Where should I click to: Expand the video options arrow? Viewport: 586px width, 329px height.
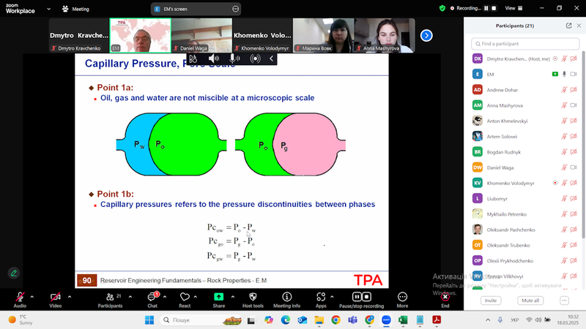coord(69,297)
